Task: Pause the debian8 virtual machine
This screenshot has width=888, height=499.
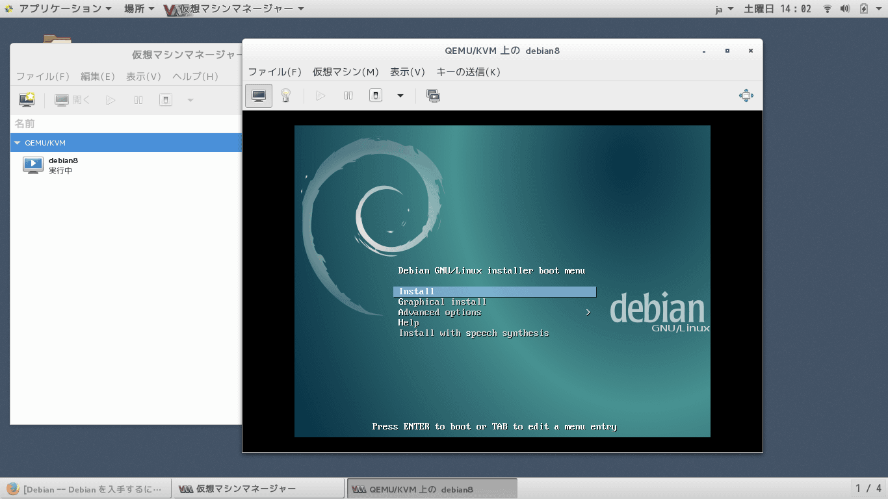Action: pos(348,96)
